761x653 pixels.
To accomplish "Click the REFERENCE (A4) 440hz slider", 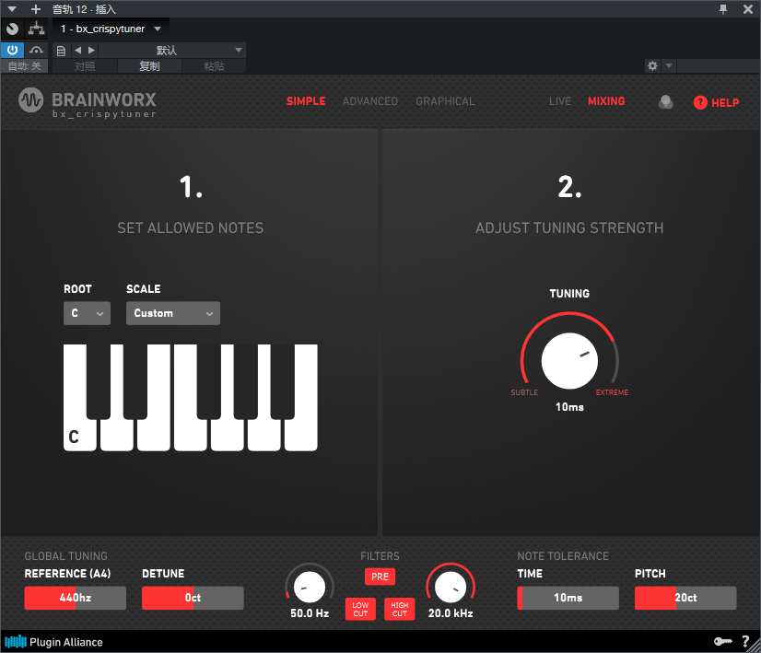I will click(x=76, y=598).
